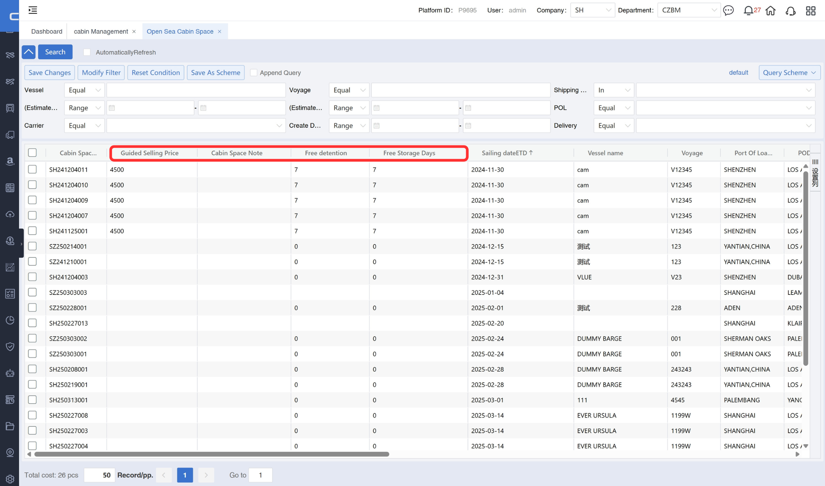825x486 pixels.
Task: Open Voyage operator Equal dropdown
Action: pos(349,90)
